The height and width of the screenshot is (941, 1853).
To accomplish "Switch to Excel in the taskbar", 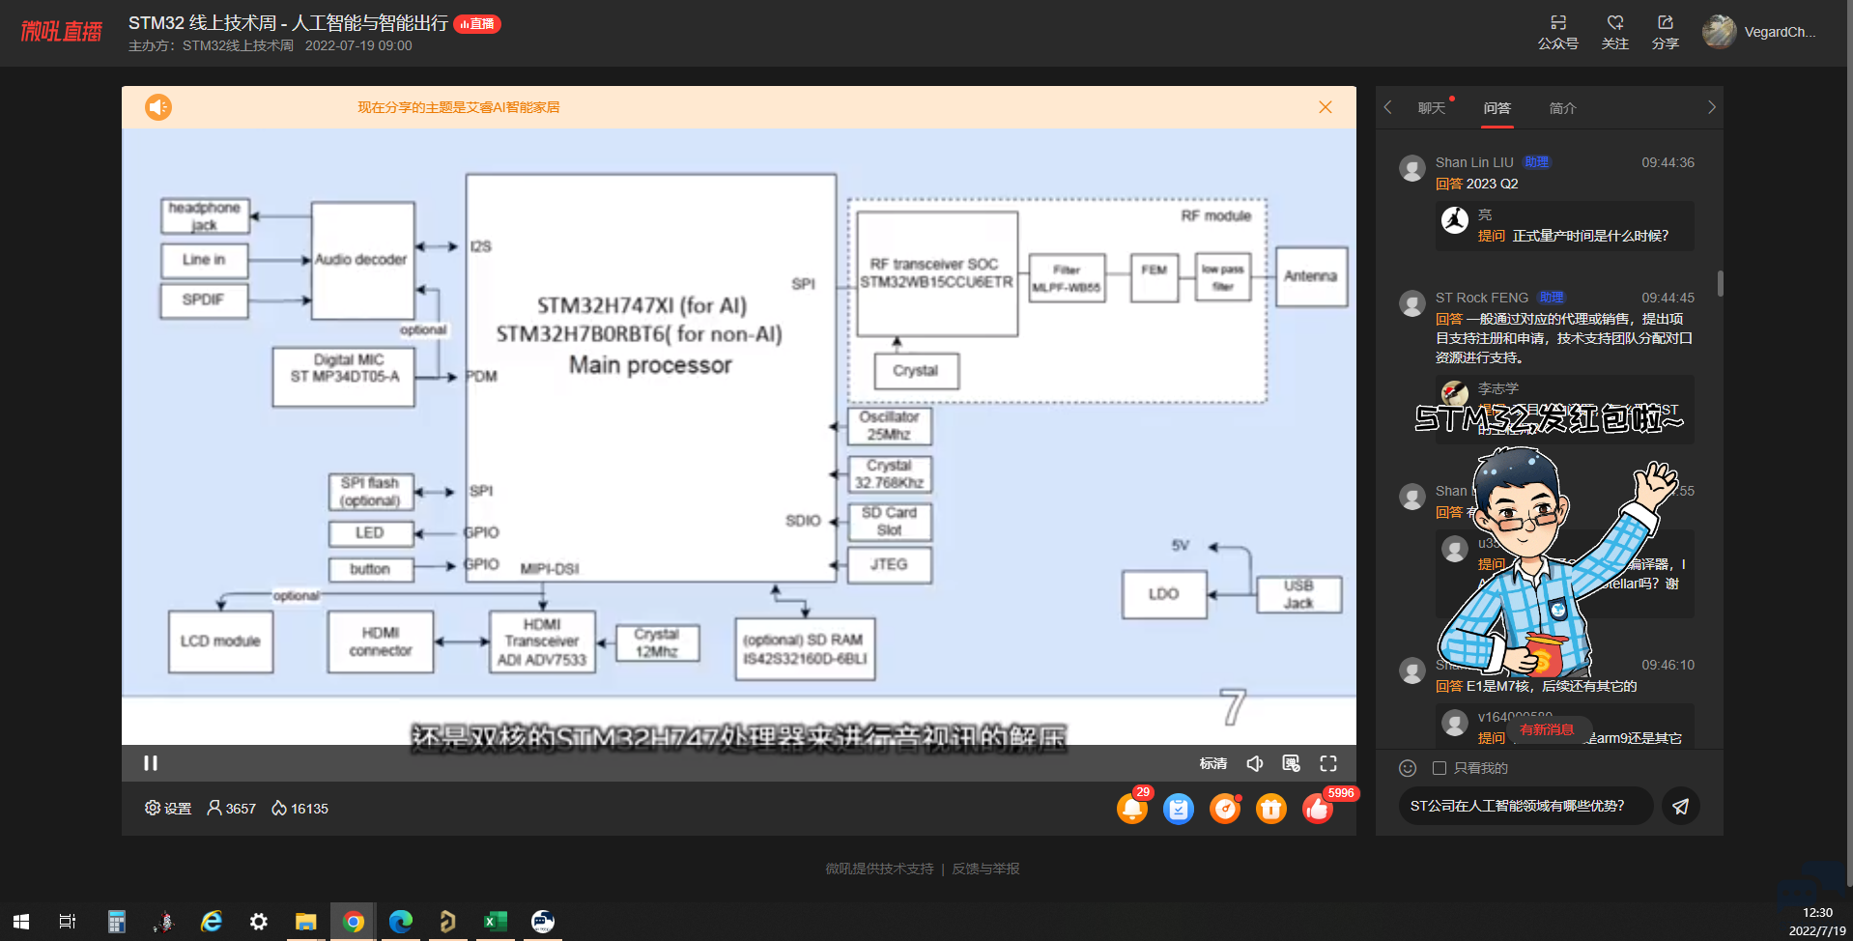I will (495, 922).
